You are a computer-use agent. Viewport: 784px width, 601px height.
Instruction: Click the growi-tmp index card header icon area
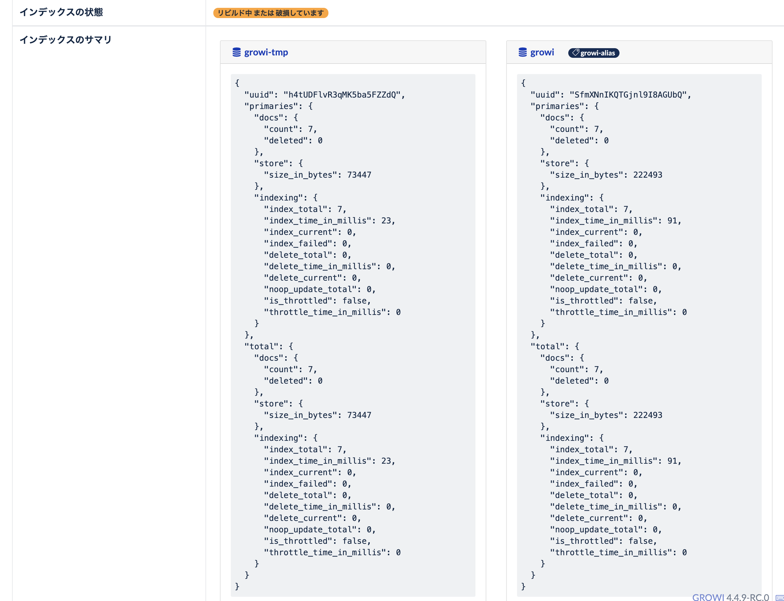click(x=237, y=52)
